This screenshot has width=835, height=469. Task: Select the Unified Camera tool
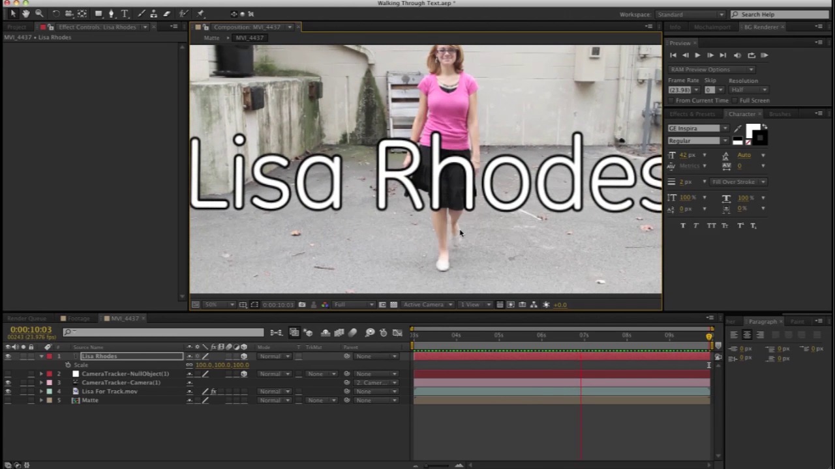pos(68,14)
